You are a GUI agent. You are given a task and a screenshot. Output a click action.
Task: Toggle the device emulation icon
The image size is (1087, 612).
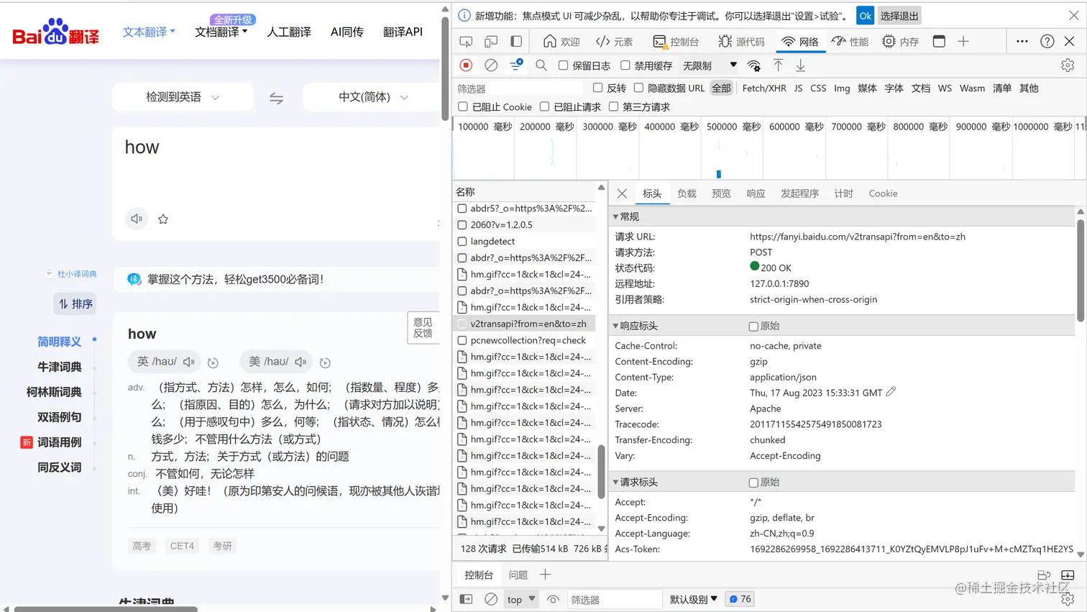[491, 42]
